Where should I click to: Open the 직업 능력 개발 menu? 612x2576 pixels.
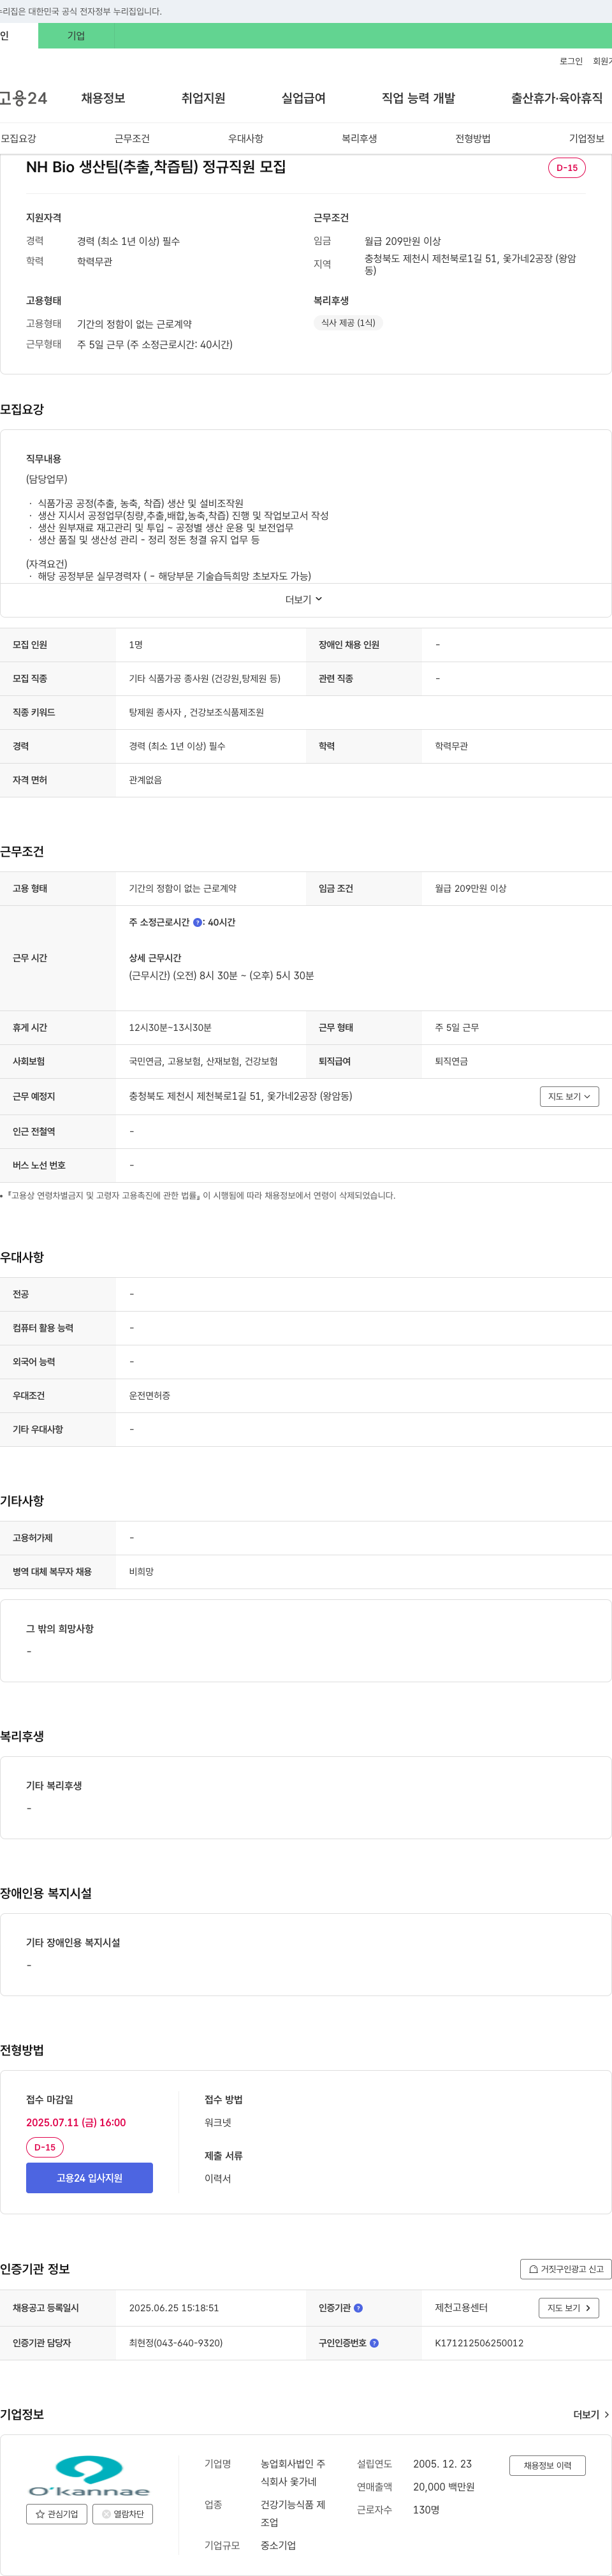(x=418, y=98)
